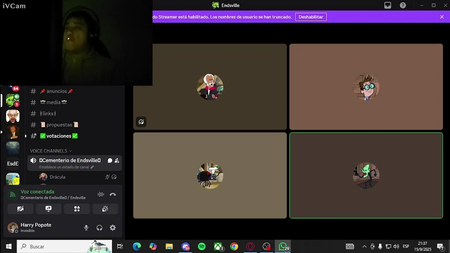450x253 pixels.
Task: Open File Explorer from taskbar
Action: point(169,246)
